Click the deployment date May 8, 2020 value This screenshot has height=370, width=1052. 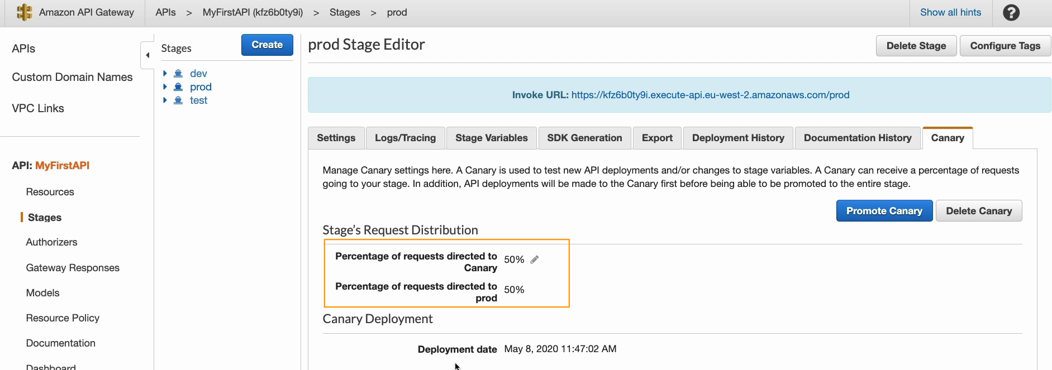(560, 349)
